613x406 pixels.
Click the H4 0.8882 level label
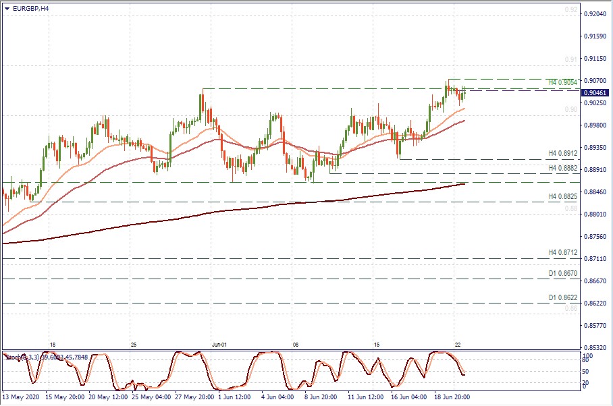[563, 168]
